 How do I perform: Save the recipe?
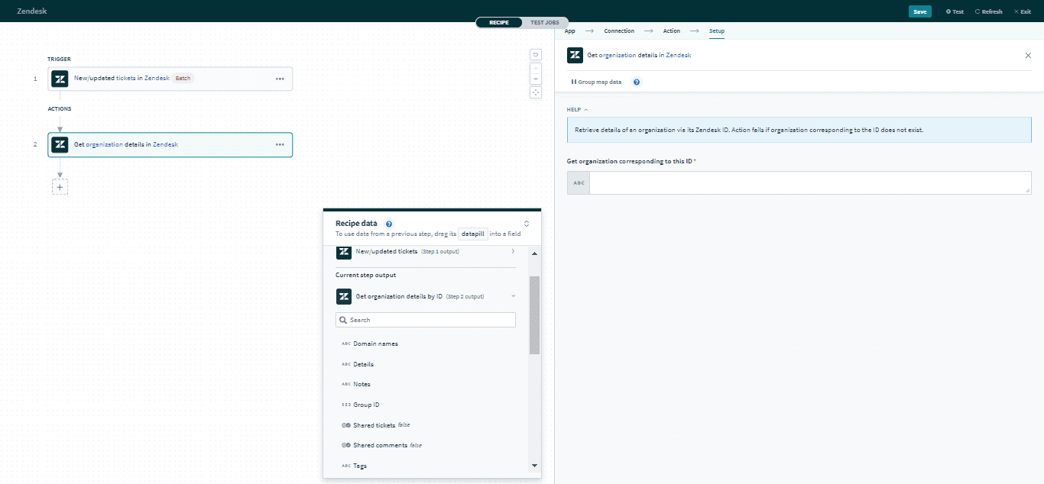pyautogui.click(x=920, y=11)
